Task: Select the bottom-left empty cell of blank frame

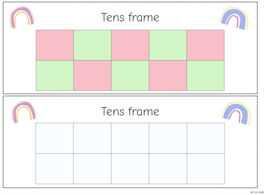Action: tap(54, 169)
